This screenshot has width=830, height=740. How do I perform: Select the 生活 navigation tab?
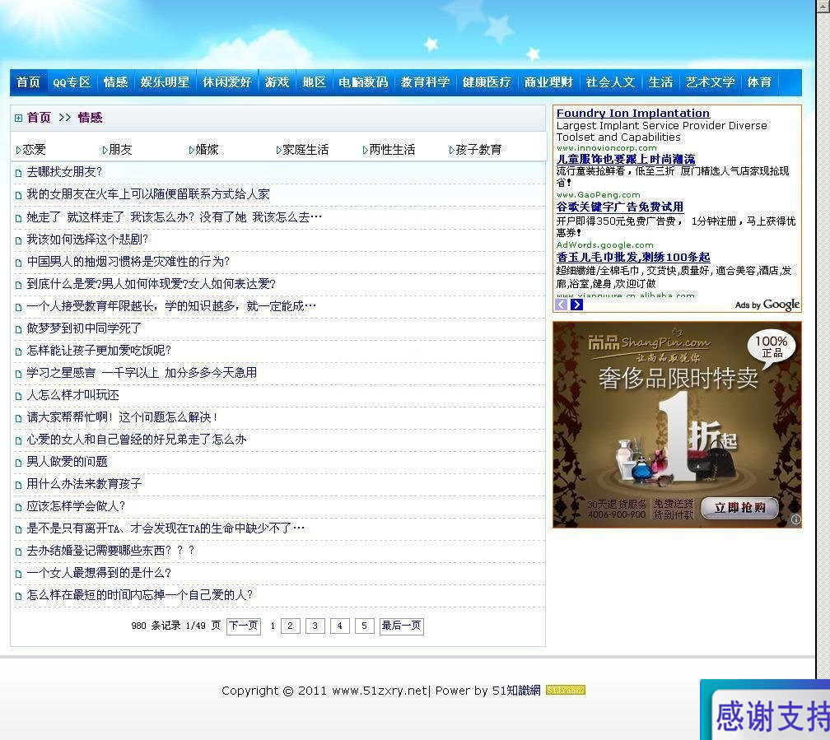pyautogui.click(x=660, y=82)
